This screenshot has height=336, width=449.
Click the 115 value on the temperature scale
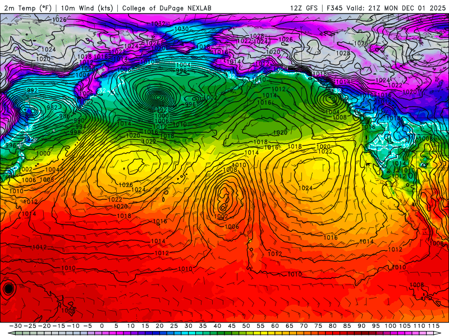pyautogui.click(x=434, y=326)
